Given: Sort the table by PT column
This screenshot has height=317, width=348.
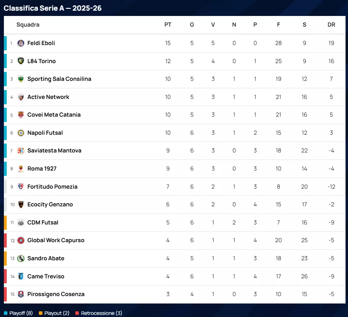Looking at the screenshot, I should 168,25.
